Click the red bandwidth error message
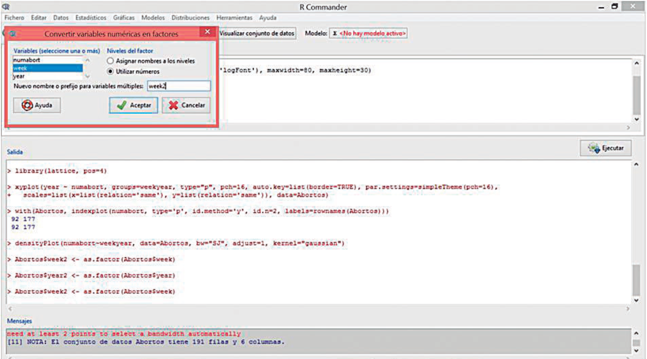The image size is (647, 359). point(124,334)
